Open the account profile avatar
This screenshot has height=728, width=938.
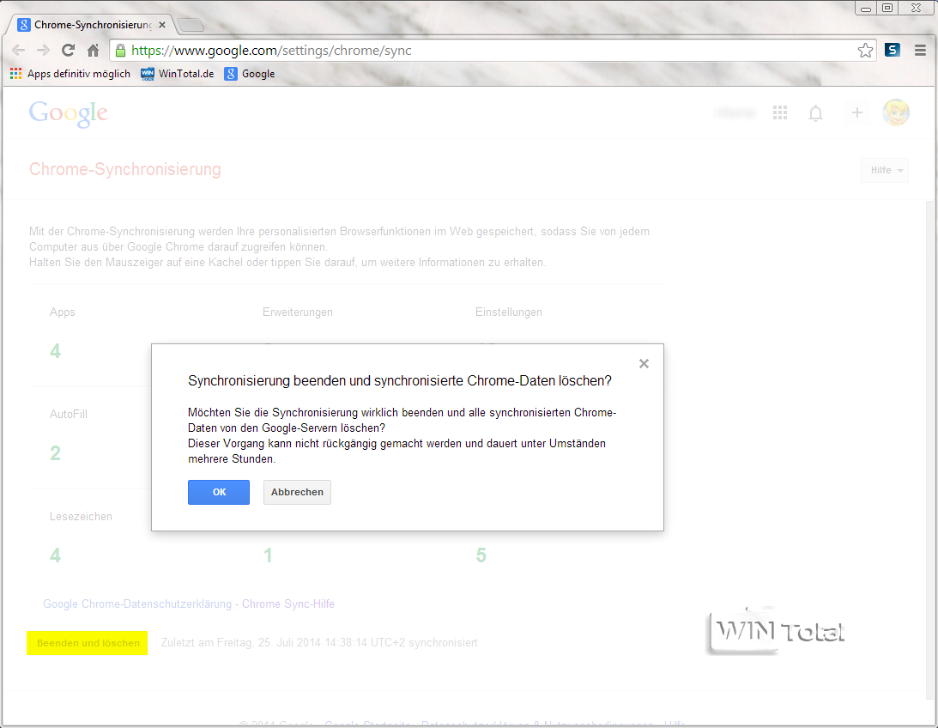coord(896,112)
